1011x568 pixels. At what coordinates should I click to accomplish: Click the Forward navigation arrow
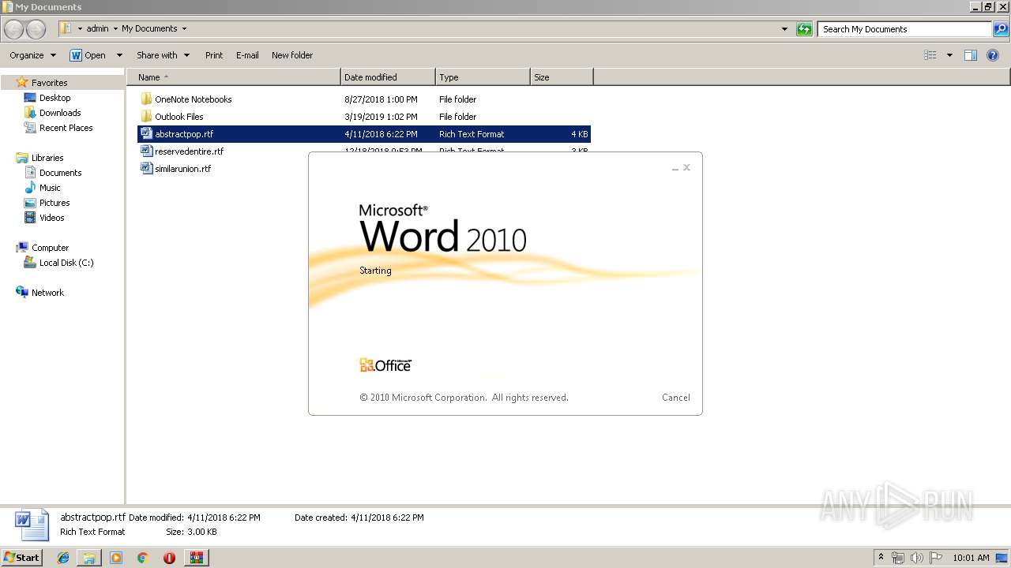[36, 29]
